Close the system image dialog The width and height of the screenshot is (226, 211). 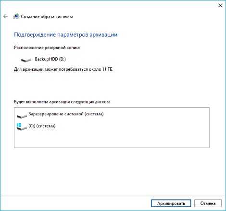coord(220,5)
